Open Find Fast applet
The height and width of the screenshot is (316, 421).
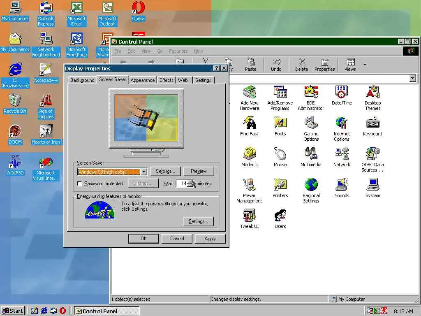click(249, 126)
